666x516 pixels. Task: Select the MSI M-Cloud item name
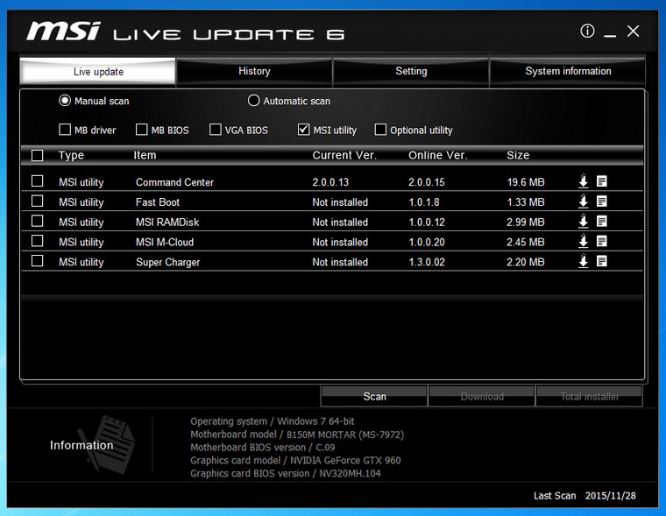click(x=165, y=242)
